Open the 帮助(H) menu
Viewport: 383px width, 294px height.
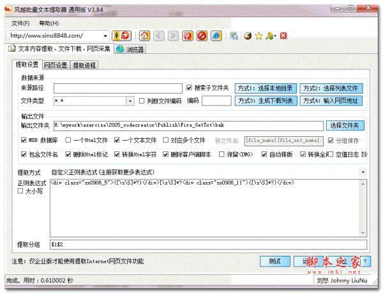point(49,24)
